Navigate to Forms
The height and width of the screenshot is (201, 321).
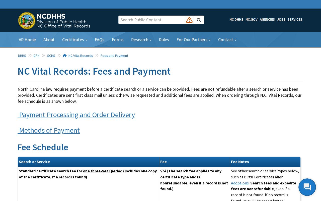pyautogui.click(x=118, y=40)
